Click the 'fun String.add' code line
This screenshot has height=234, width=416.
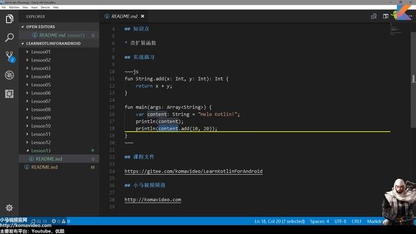176,79
